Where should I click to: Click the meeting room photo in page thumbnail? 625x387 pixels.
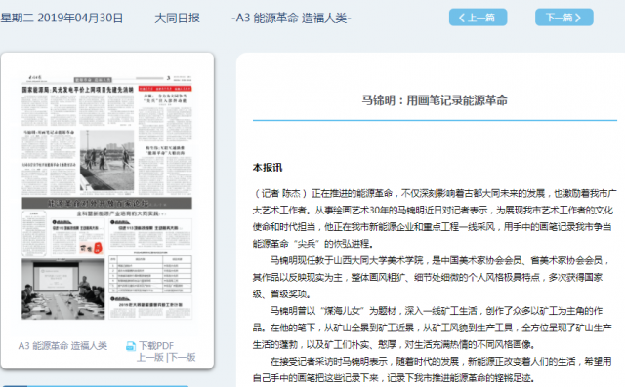point(62,290)
